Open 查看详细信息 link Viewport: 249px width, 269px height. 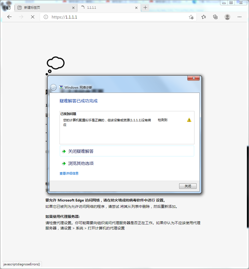[x=69, y=174]
